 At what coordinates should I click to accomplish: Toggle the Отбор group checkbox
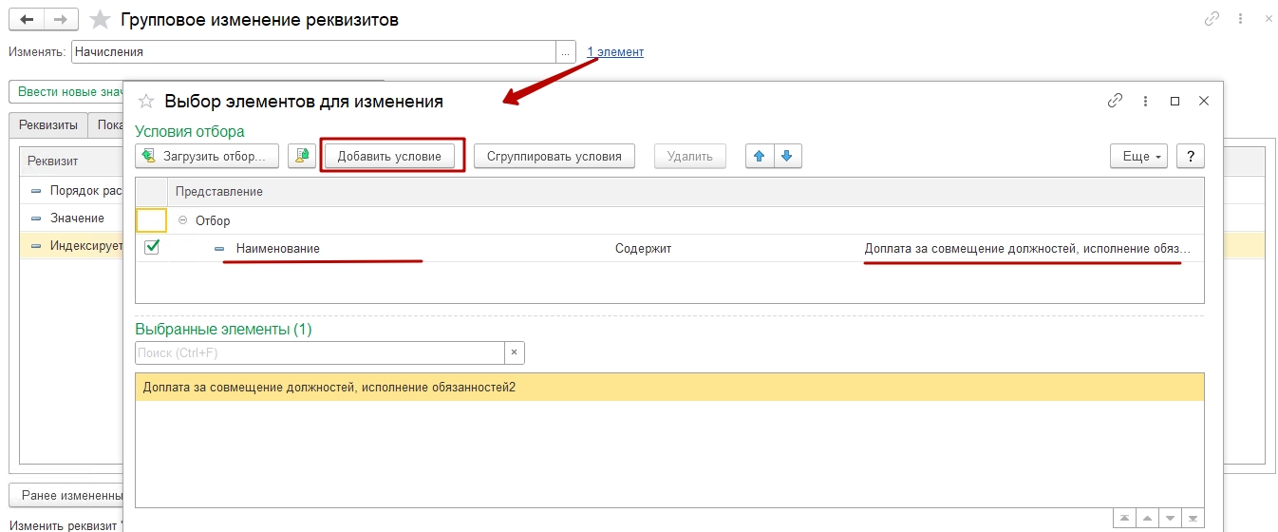(x=152, y=220)
